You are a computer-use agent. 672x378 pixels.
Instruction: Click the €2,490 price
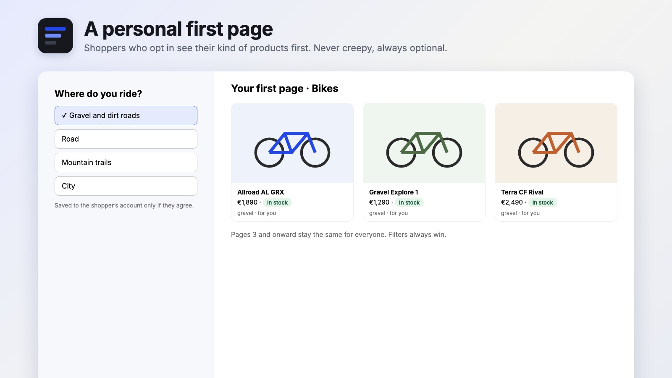coord(512,202)
